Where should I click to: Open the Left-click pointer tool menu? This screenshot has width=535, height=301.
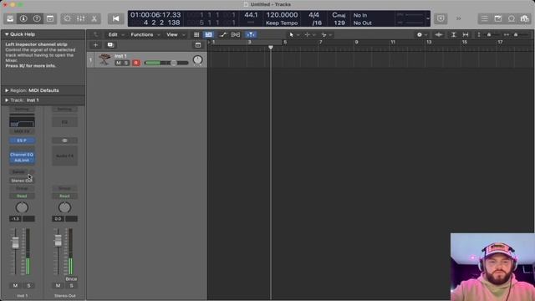click(x=293, y=34)
